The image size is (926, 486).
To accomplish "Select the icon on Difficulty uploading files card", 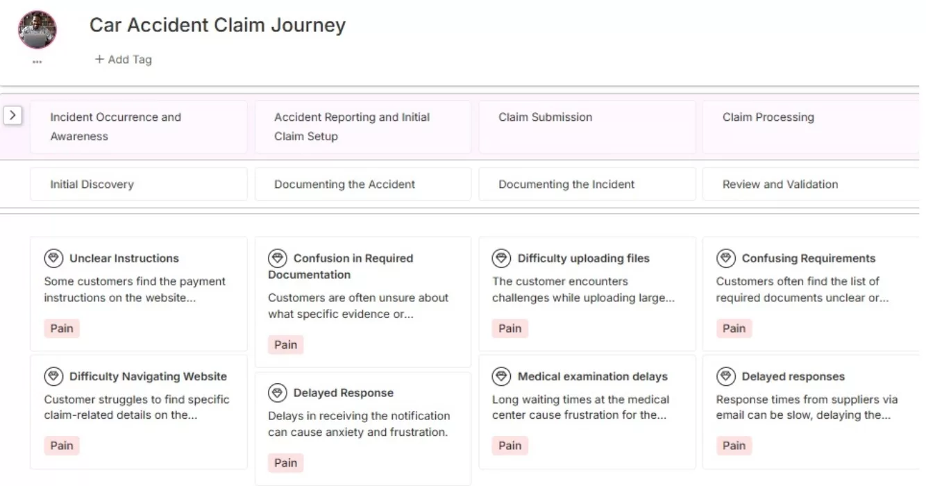I will [x=500, y=258].
